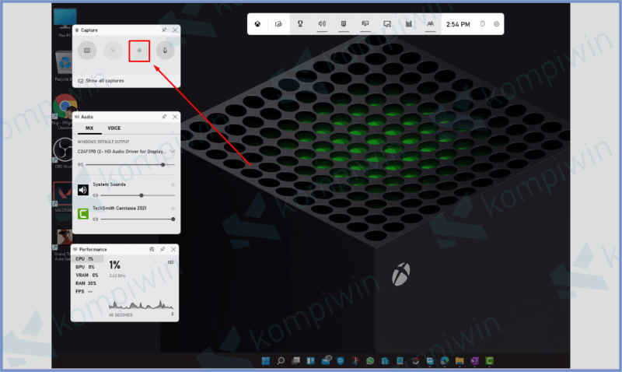Click the 2:54 PM clock in Game Bar

tap(458, 24)
